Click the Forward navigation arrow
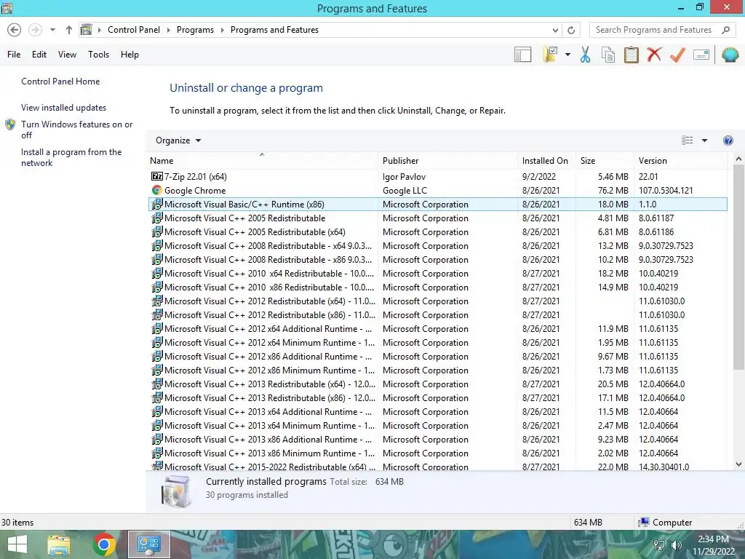 pyautogui.click(x=35, y=30)
